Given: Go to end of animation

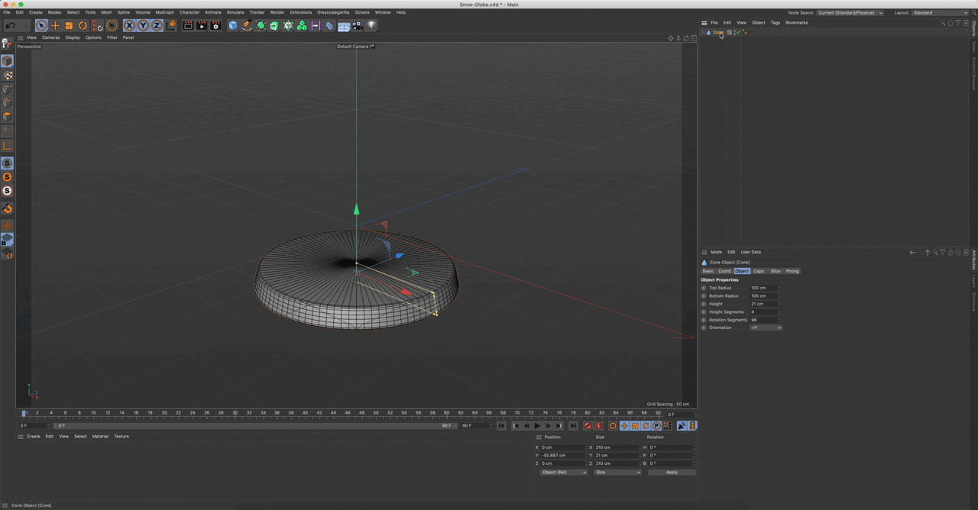Looking at the screenshot, I should [573, 426].
